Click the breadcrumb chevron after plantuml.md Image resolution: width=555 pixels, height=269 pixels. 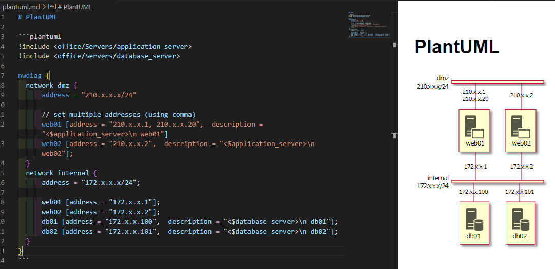click(44, 7)
